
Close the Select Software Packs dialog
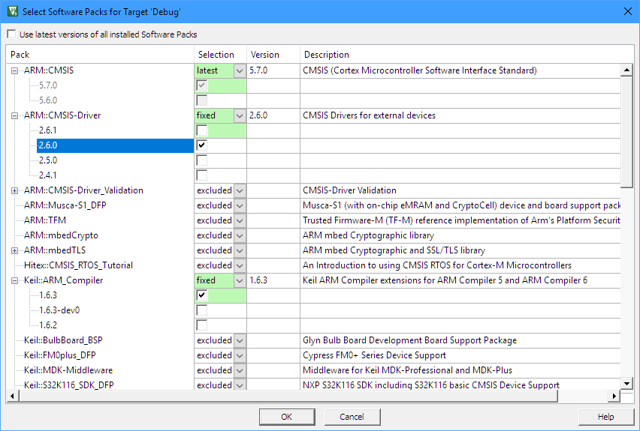[x=628, y=11]
